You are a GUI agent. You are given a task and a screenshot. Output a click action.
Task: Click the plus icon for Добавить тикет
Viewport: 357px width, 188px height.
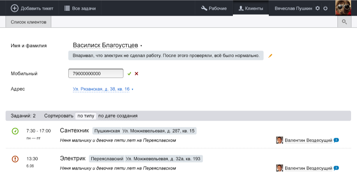[x=15, y=8]
